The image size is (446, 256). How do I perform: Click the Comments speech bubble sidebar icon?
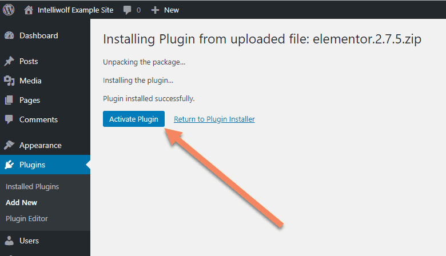click(9, 119)
